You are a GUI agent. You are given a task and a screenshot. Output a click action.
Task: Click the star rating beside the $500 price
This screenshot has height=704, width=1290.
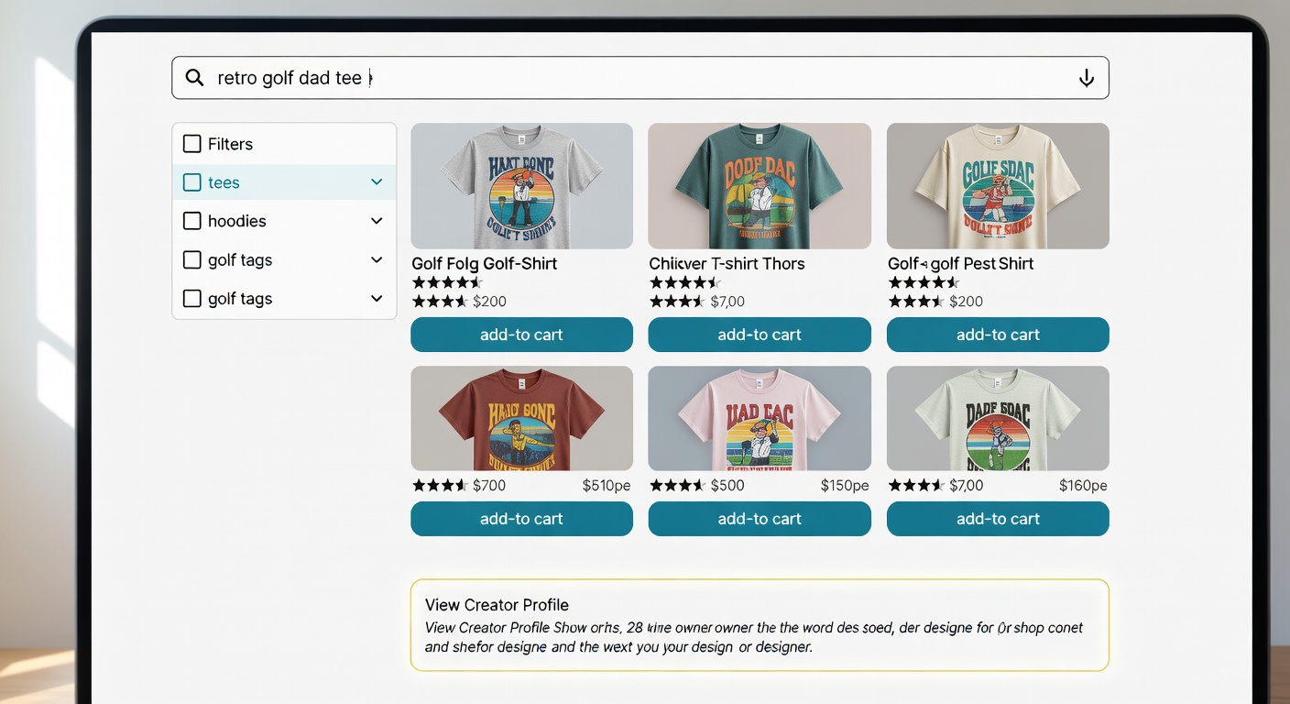677,486
